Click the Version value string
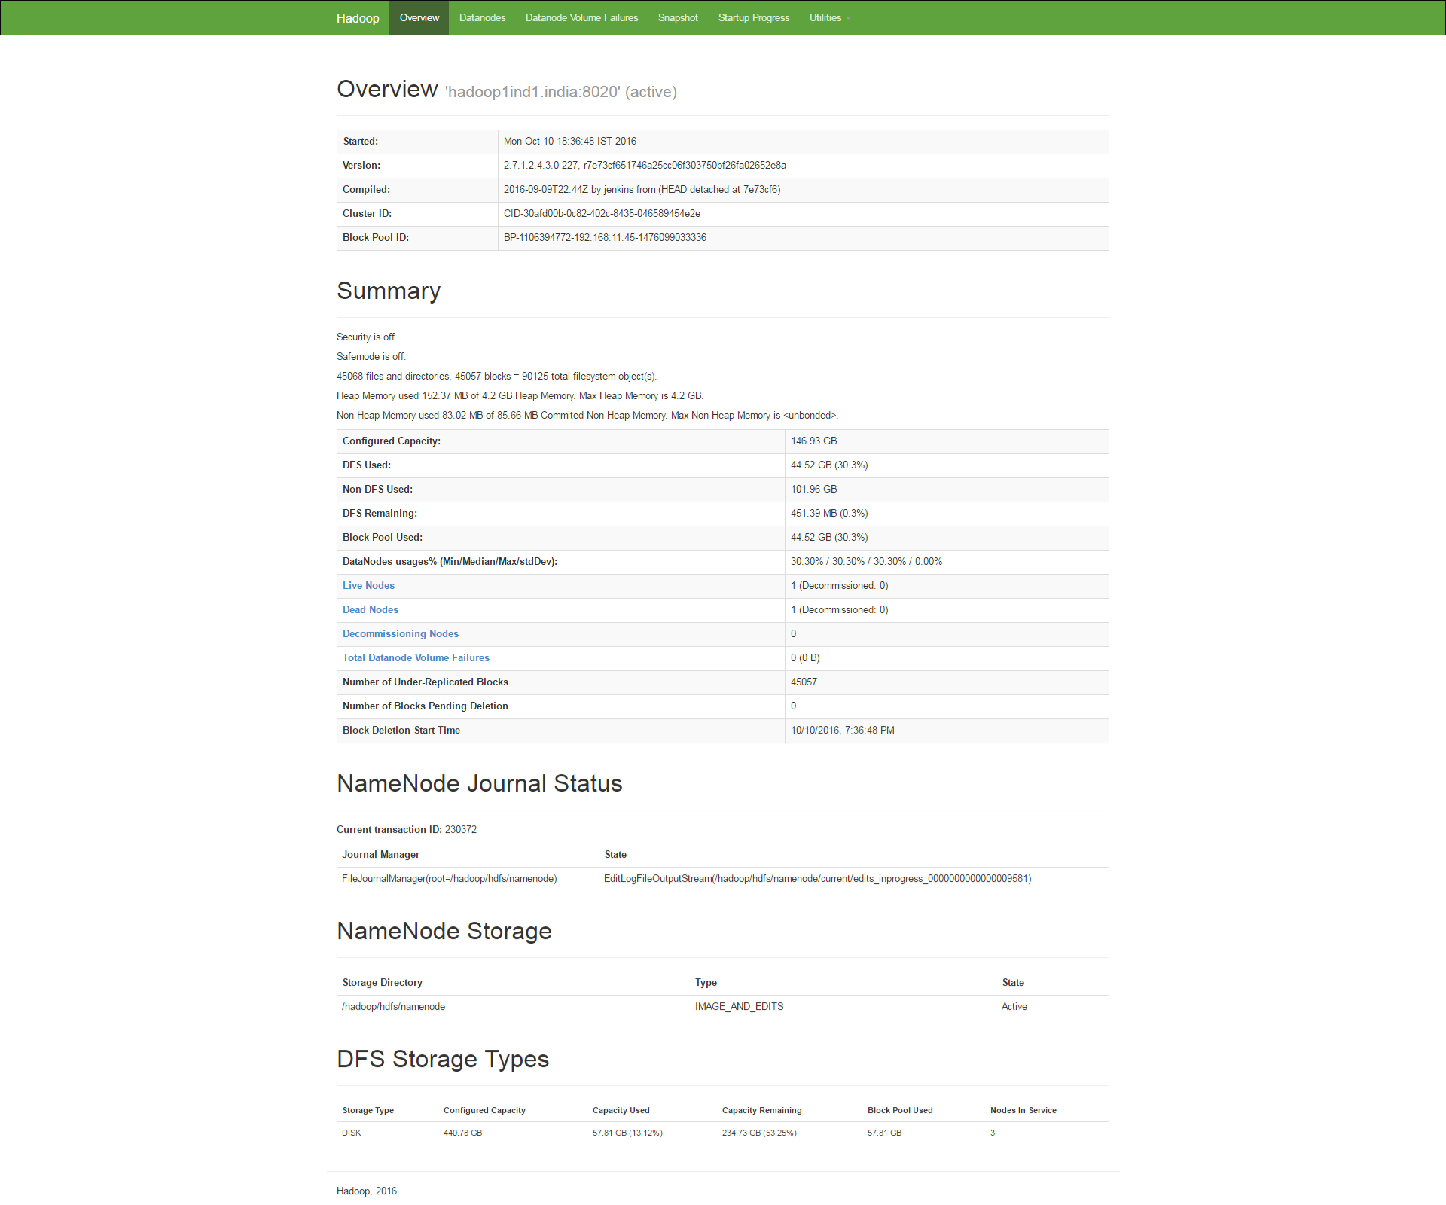The height and width of the screenshot is (1205, 1446). tap(645, 166)
